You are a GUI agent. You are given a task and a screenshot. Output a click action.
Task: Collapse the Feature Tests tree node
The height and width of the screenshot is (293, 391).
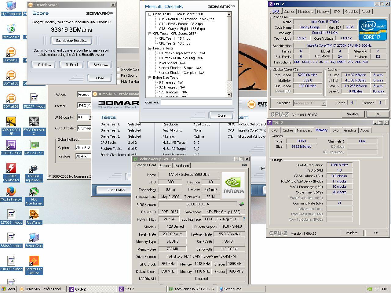(x=150, y=48)
